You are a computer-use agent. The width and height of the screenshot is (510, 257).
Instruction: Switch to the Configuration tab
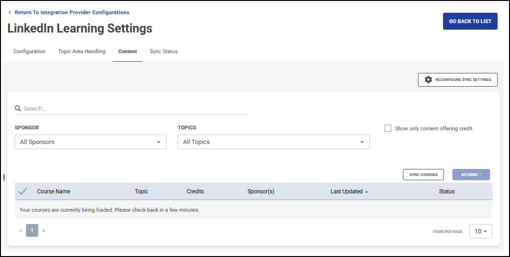click(x=29, y=52)
